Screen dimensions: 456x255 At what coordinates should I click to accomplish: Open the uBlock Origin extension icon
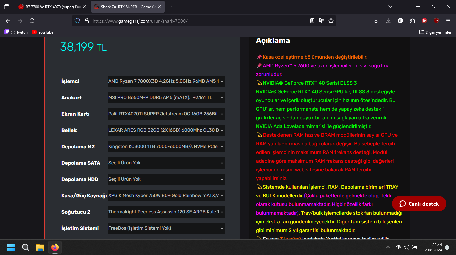point(436,21)
